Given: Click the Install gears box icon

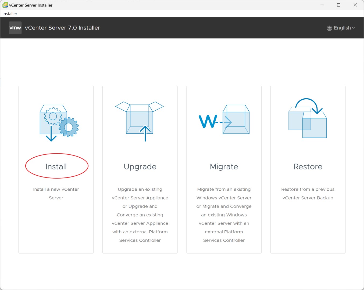Looking at the screenshot, I should coord(59,123).
